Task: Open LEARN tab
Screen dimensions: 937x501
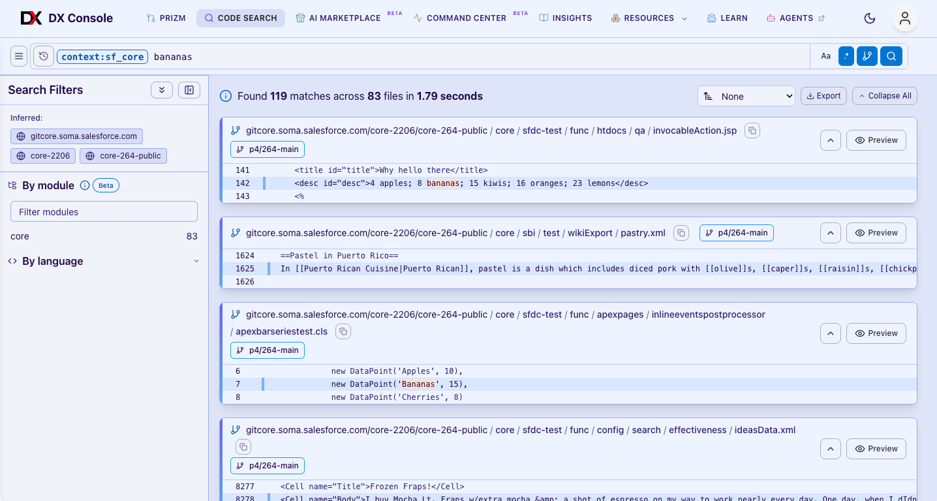Action: pyautogui.click(x=728, y=18)
